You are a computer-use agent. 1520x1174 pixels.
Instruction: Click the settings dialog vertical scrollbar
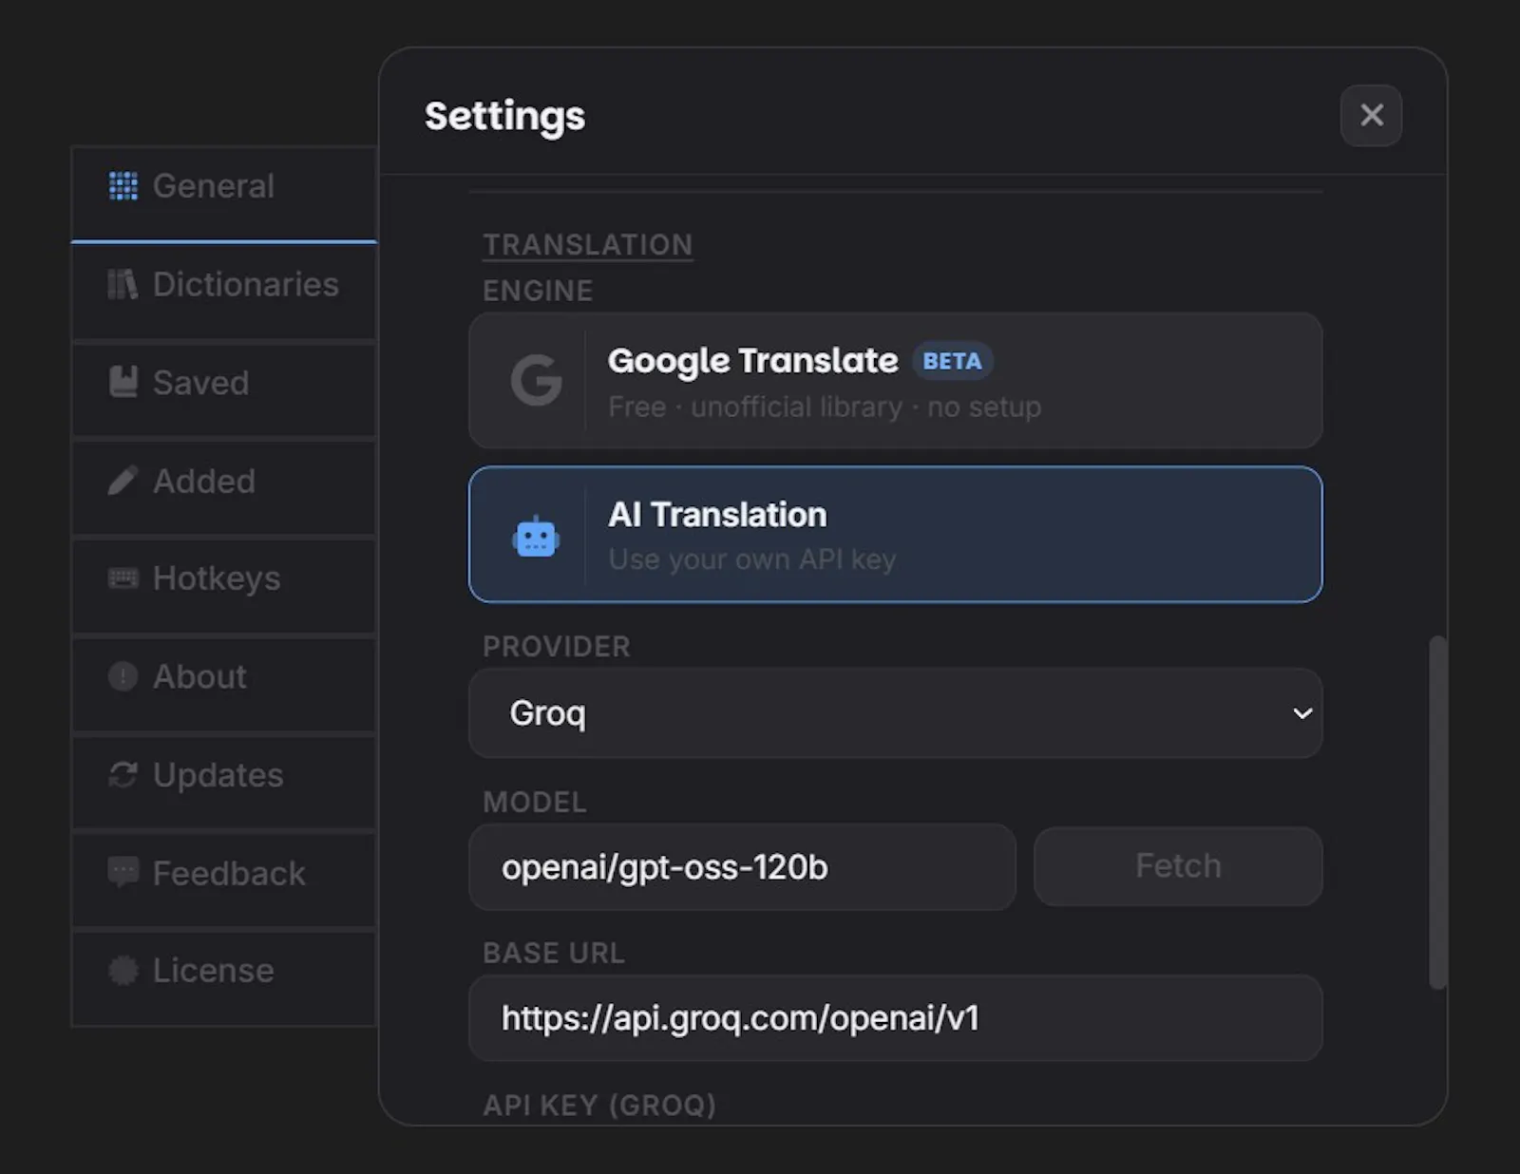coord(1438,813)
